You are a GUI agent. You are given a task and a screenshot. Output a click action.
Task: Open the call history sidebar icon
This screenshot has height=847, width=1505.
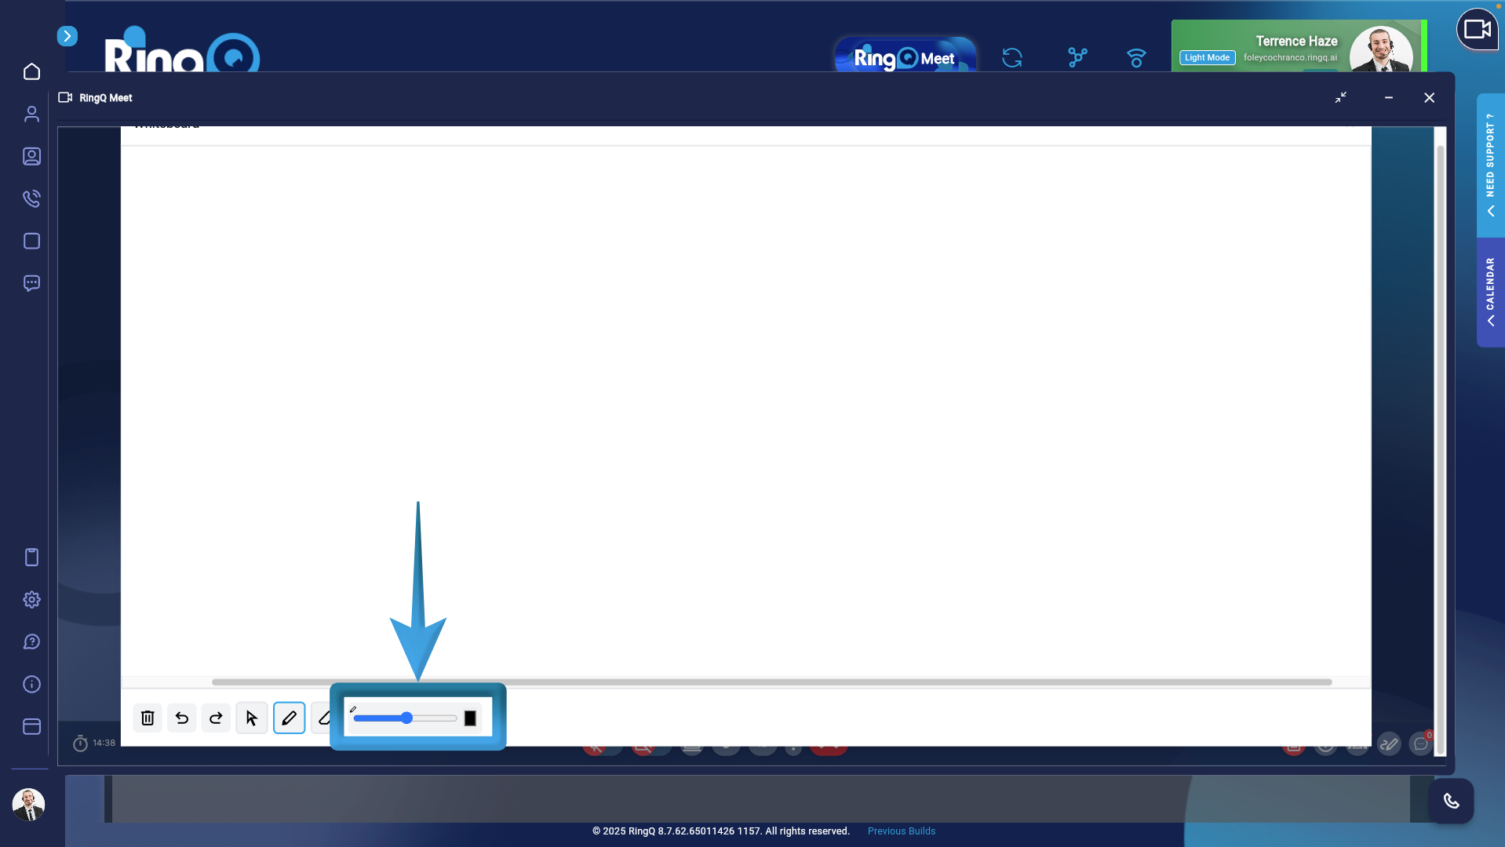(31, 198)
